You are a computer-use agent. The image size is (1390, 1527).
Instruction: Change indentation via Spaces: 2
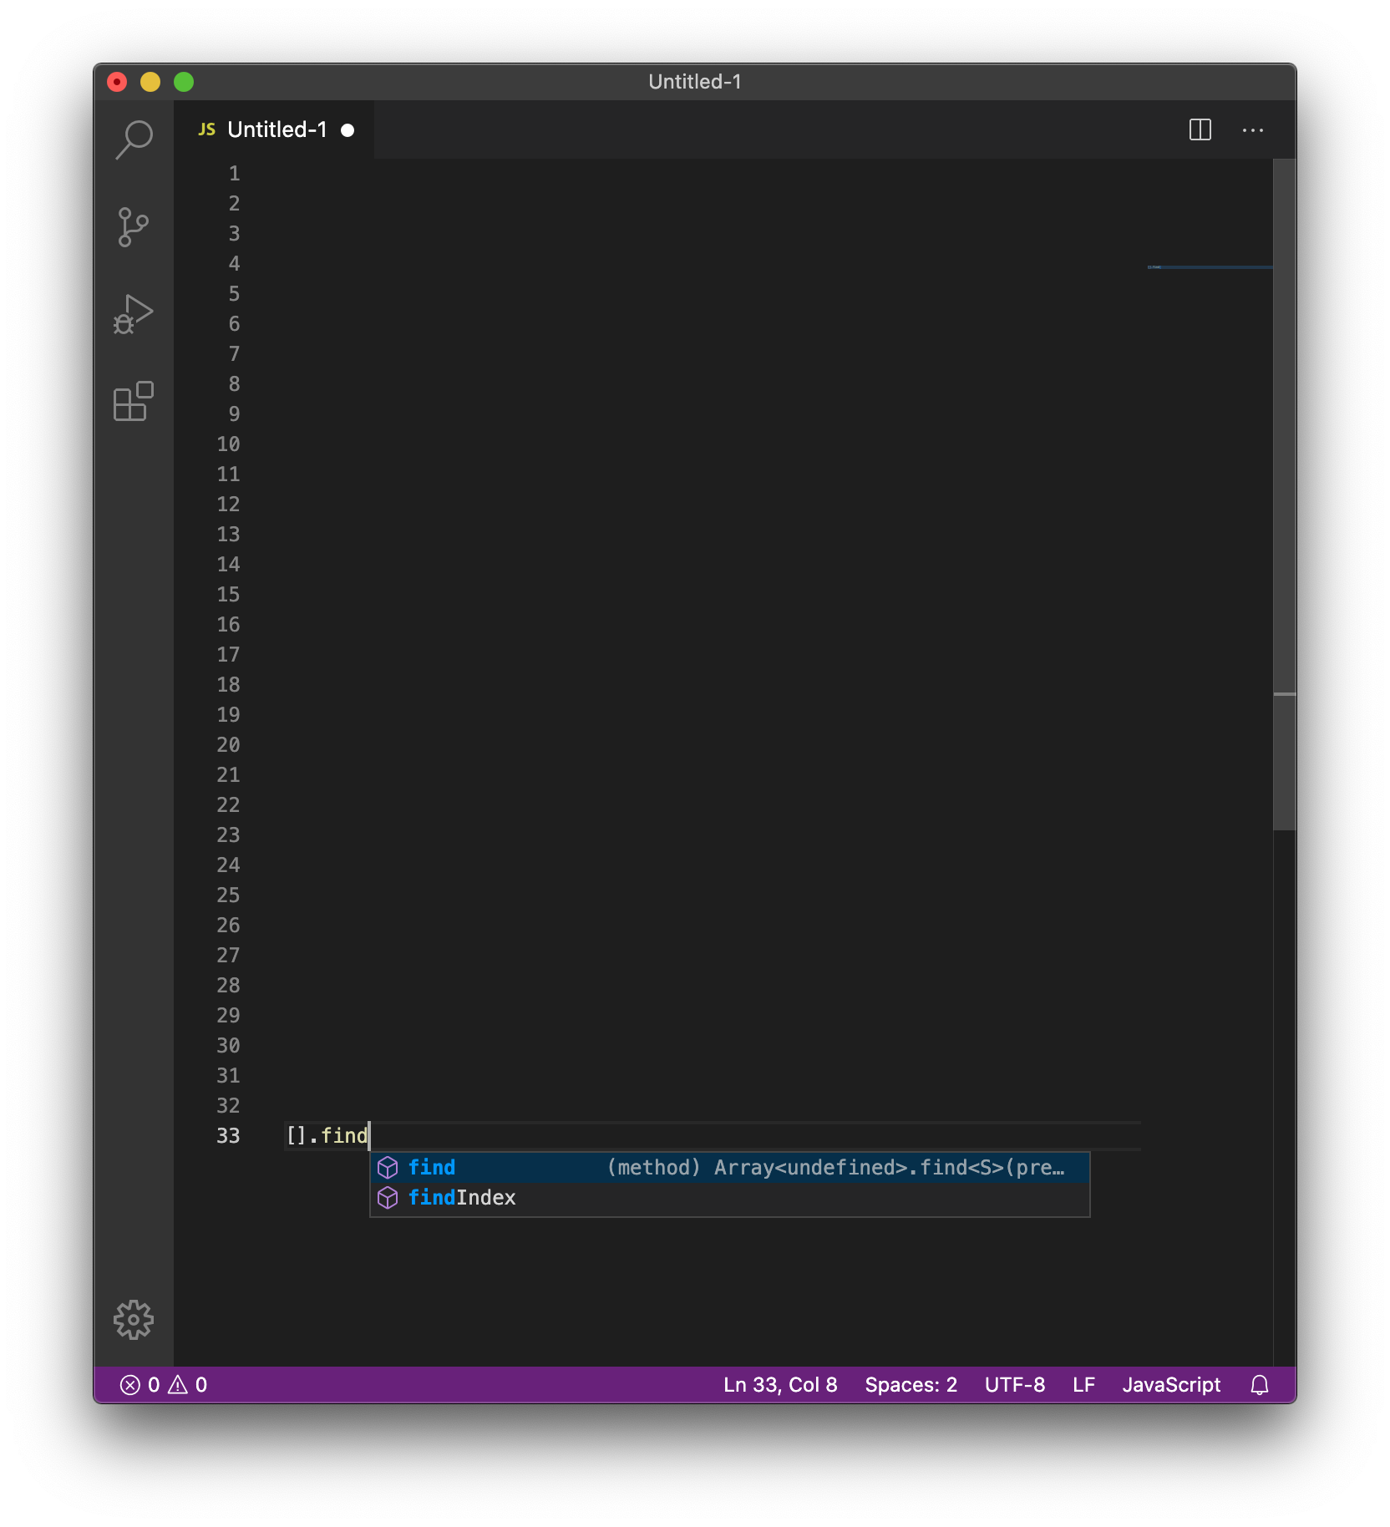click(911, 1384)
